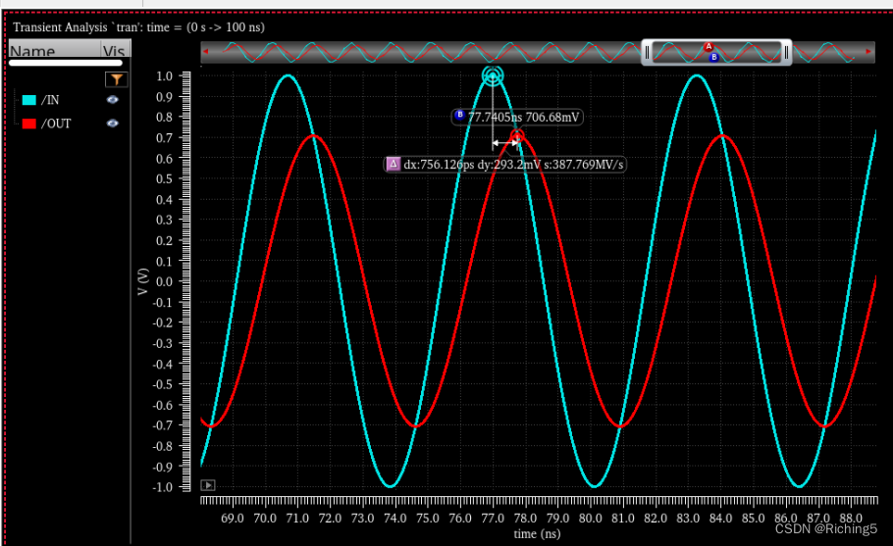The width and height of the screenshot is (893, 546).
Task: Click the 'time (ns)' axis label
Action: pos(537,534)
